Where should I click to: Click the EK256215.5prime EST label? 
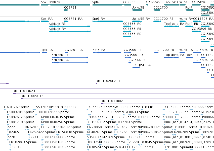pos(140,137)
